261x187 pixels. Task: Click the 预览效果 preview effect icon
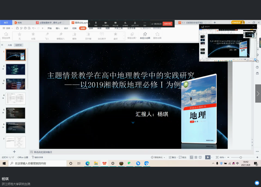click(x=6, y=35)
